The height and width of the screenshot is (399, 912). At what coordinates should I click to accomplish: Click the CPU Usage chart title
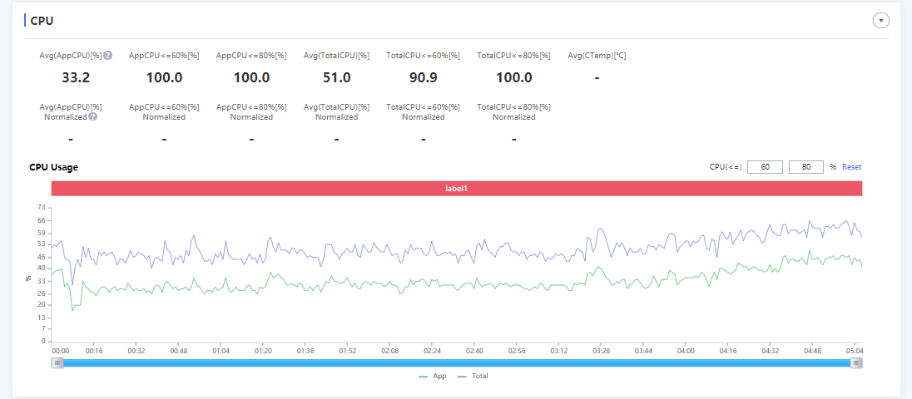[x=53, y=167]
